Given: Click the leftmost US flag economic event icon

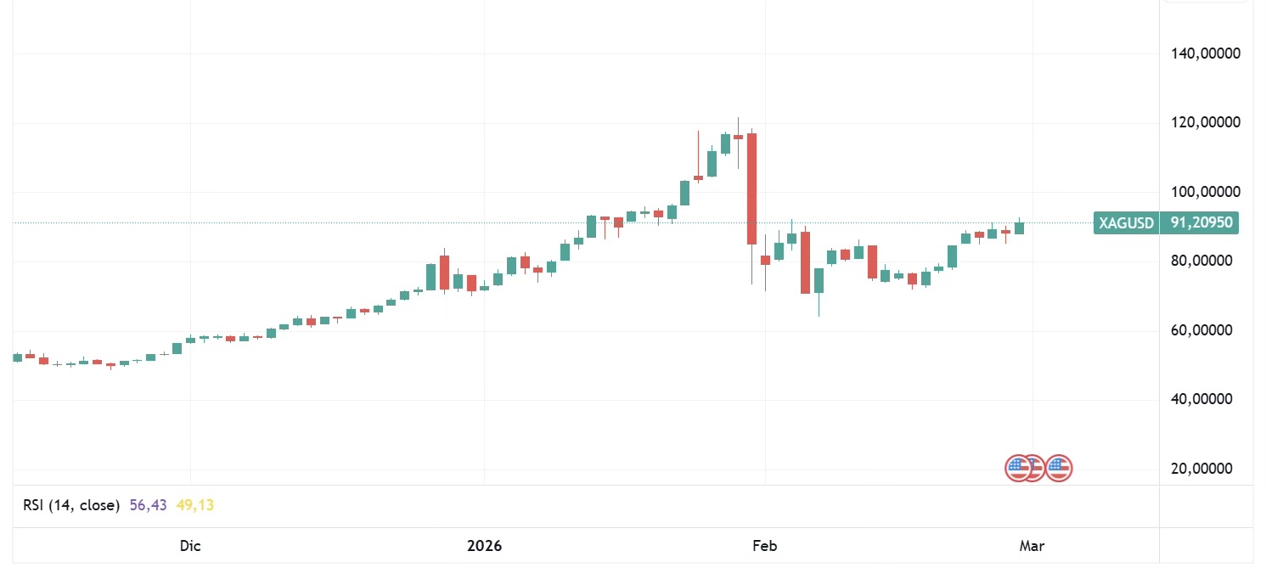Looking at the screenshot, I should (x=1016, y=468).
